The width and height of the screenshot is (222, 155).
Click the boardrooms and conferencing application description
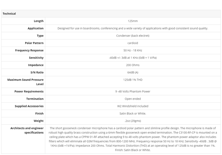tap(133, 28)
